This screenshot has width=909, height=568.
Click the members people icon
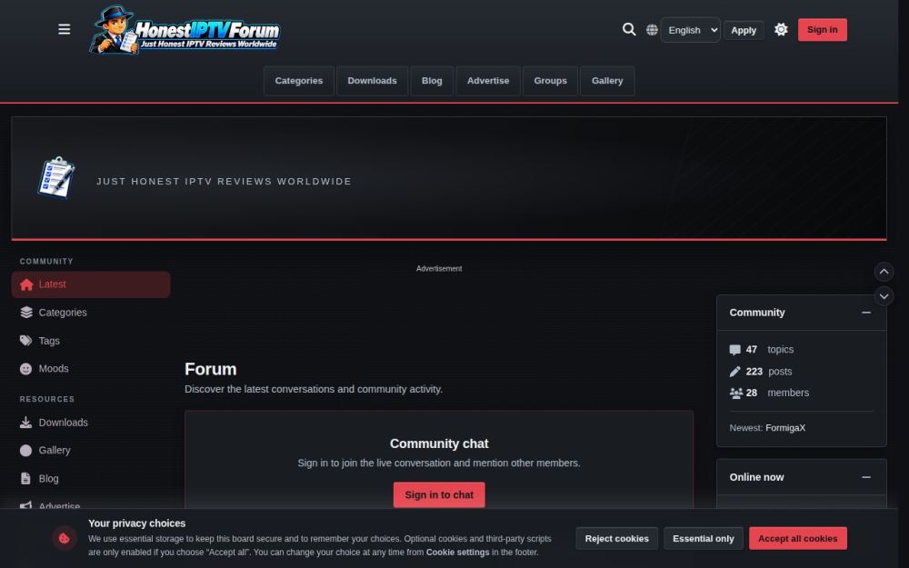tap(735, 393)
